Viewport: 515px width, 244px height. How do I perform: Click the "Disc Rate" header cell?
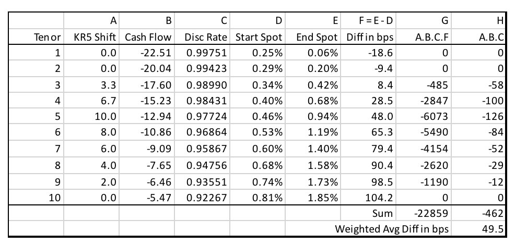206,38
